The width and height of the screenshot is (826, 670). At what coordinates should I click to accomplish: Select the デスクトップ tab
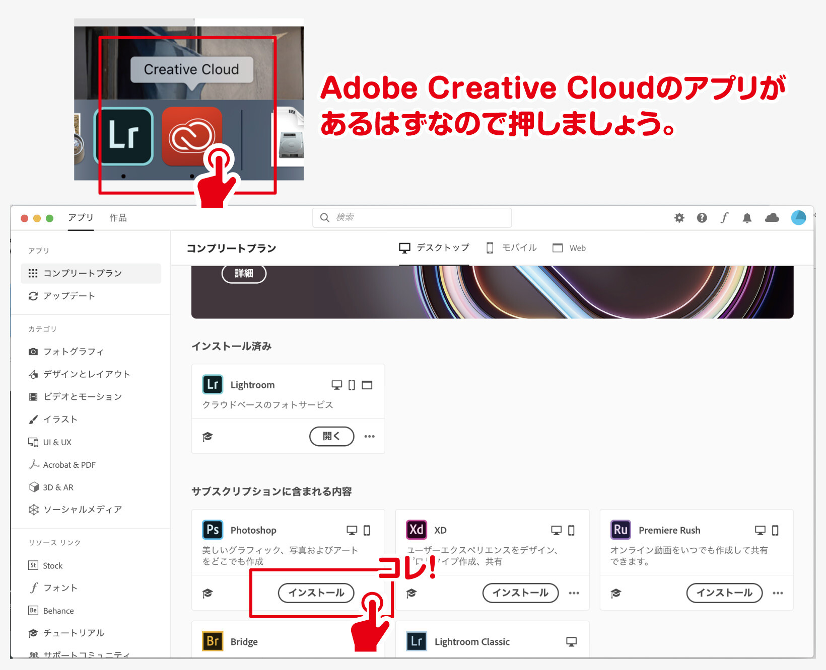434,248
